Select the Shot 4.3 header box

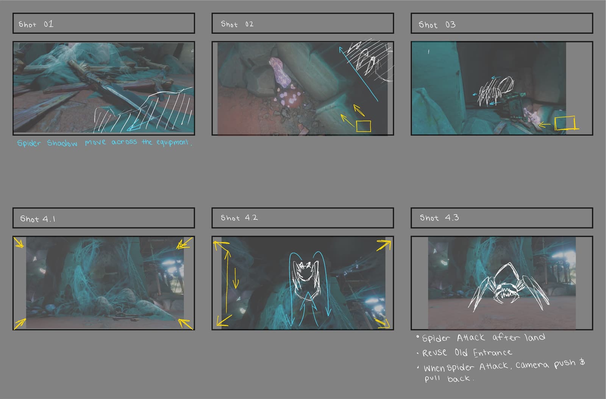coord(502,218)
